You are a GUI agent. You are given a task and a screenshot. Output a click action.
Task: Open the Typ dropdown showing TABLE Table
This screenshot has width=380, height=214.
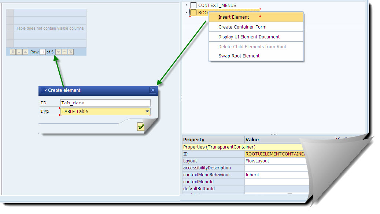(x=147, y=111)
